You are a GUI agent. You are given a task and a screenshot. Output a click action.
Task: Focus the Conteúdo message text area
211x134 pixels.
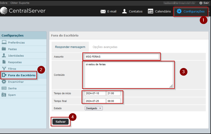129,75
